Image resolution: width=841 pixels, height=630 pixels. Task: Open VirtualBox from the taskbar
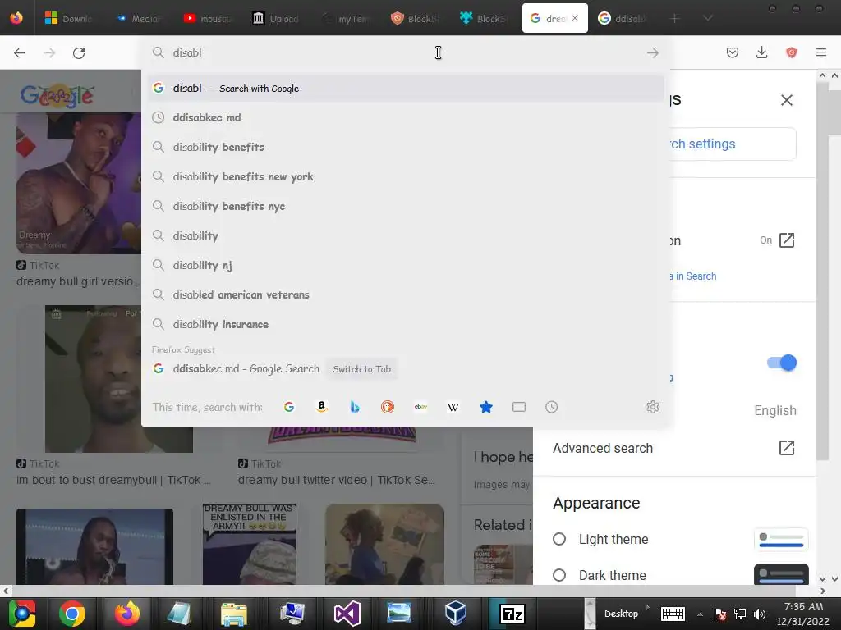click(x=455, y=614)
